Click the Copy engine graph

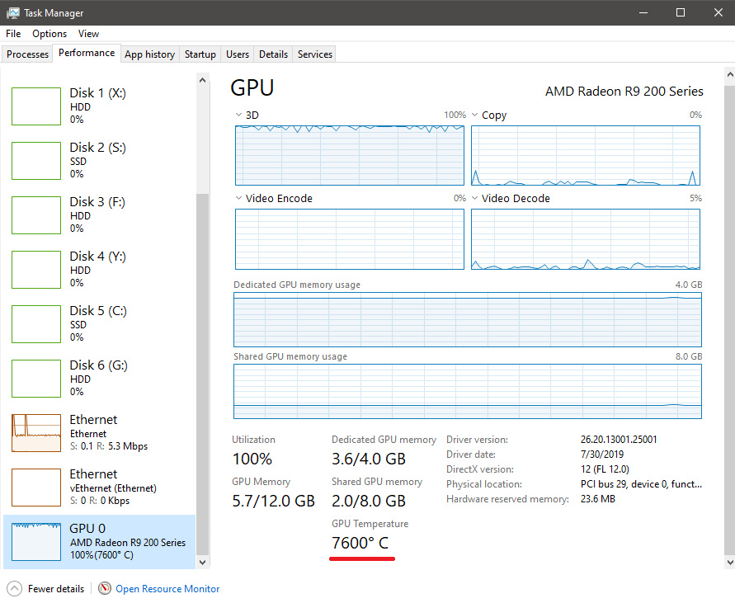586,155
